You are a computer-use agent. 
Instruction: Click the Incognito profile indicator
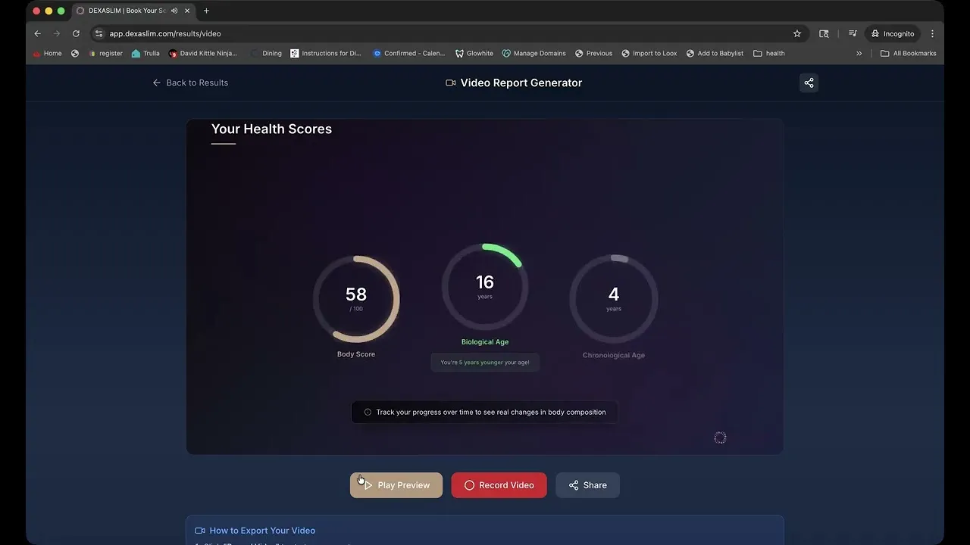(x=893, y=33)
